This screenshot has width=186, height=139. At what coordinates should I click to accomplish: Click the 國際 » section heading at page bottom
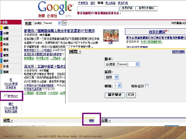(8, 120)
